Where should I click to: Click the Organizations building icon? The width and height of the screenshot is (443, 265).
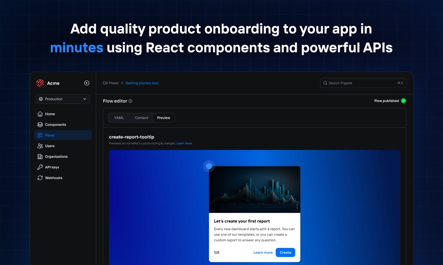pos(40,157)
